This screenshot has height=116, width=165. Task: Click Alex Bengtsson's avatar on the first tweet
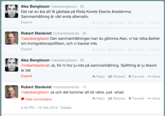point(12,11)
